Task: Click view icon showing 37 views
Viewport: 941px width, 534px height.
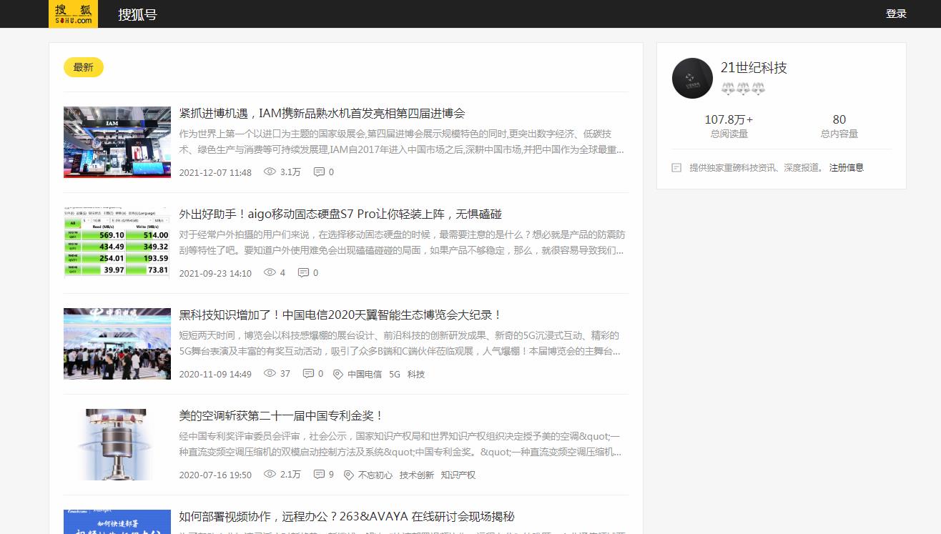Action: [270, 373]
